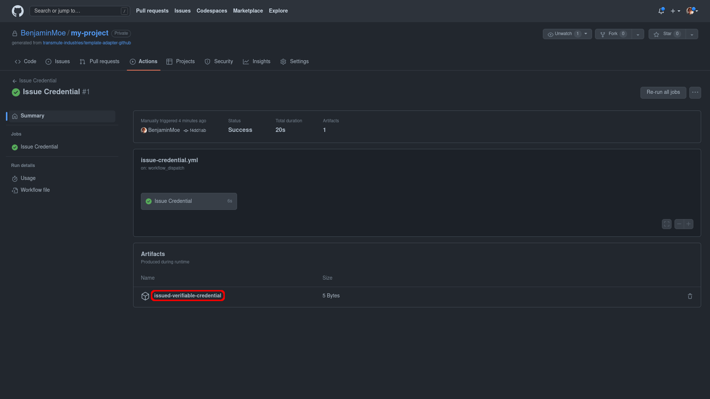Zoom in the workflow graph
The image size is (710, 399).
click(x=689, y=224)
